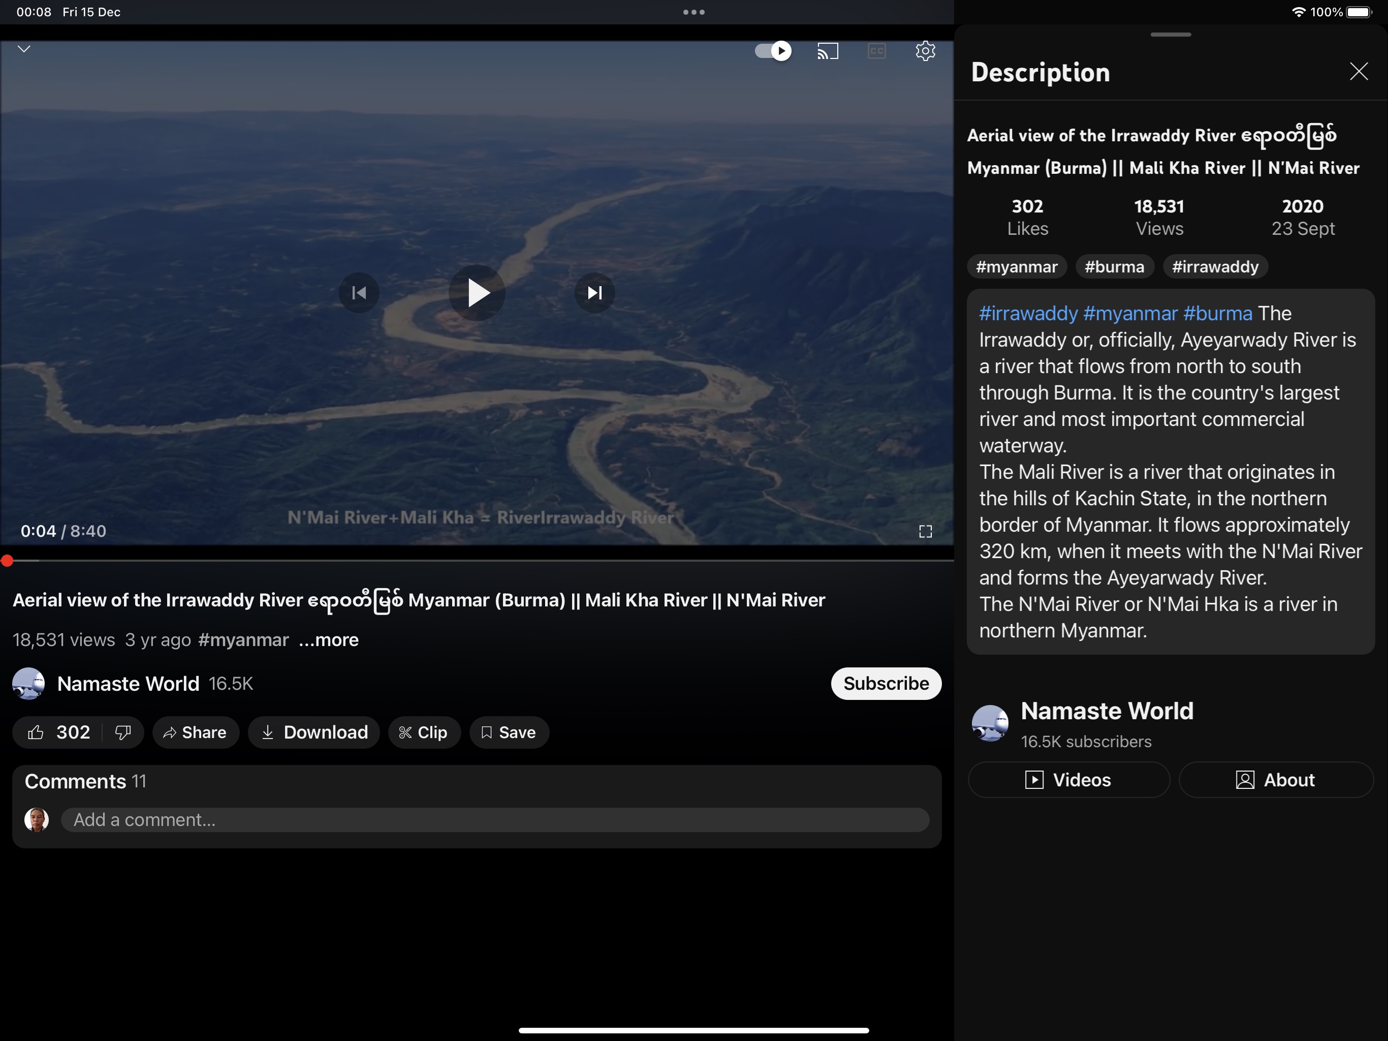Image resolution: width=1388 pixels, height=1041 pixels.
Task: Focus the Add a comment field
Action: pyautogui.click(x=494, y=819)
